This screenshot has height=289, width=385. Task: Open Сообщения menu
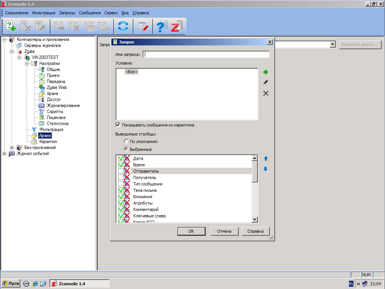coord(90,13)
